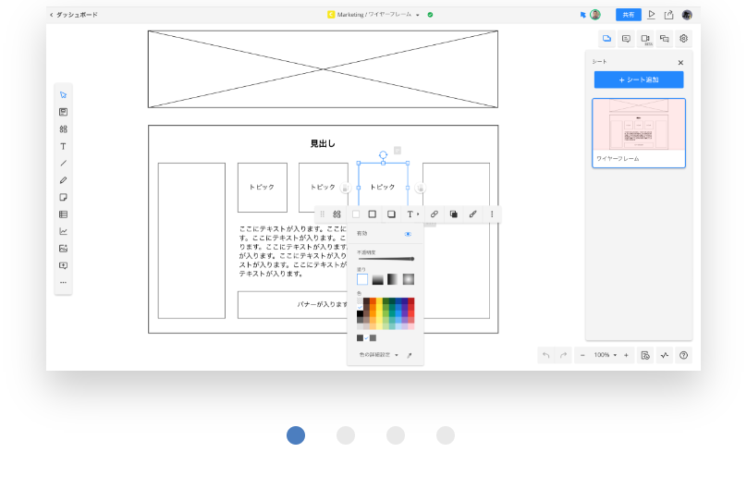Open version history icon in bottom bar
This screenshot has height=477, width=747.
coord(645,355)
